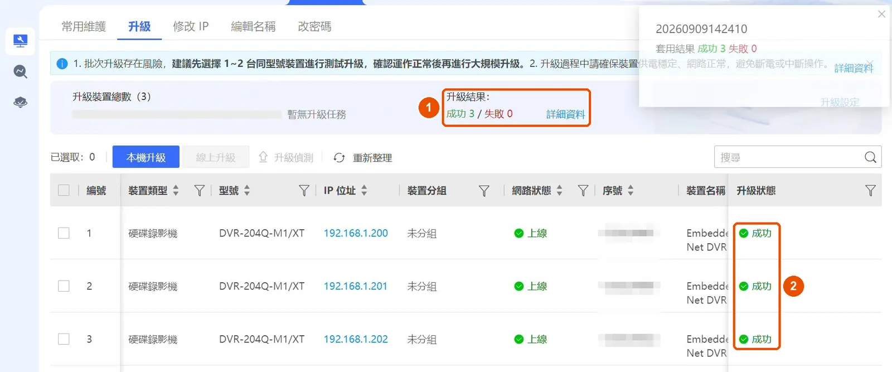Screen dimensions: 892x372
Task: Switch to the 升級 tab
Action: pos(139,26)
